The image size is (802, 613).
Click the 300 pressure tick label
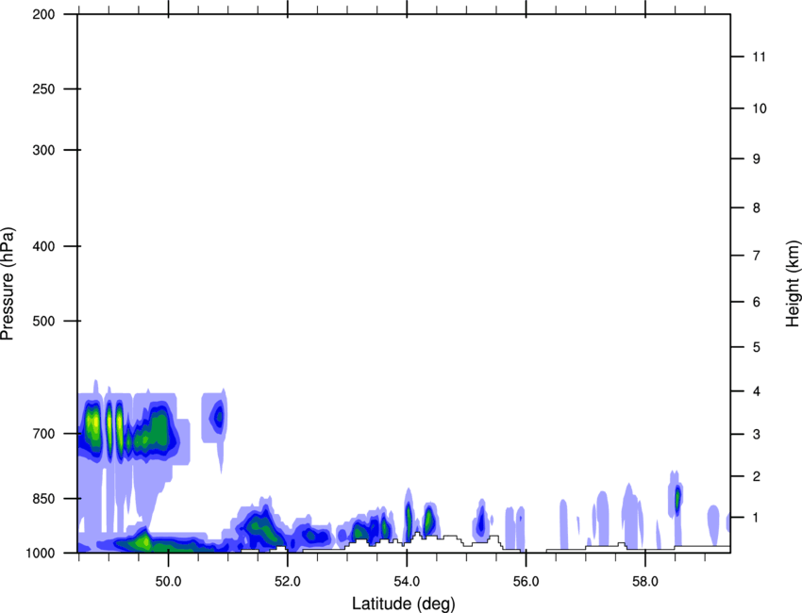(43, 150)
